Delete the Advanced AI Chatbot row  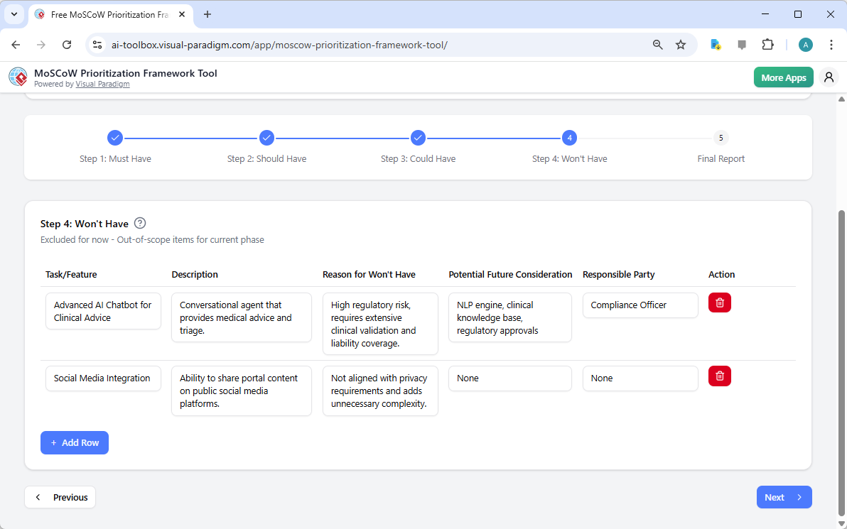[x=719, y=302]
